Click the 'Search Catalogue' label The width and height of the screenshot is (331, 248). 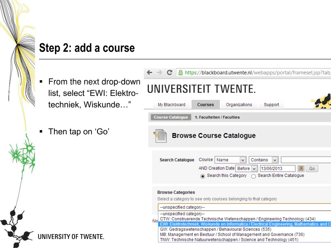click(177, 160)
